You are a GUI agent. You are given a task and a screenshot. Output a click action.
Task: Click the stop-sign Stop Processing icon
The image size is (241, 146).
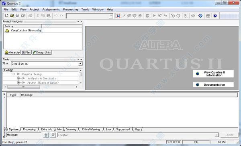tap(147, 16)
